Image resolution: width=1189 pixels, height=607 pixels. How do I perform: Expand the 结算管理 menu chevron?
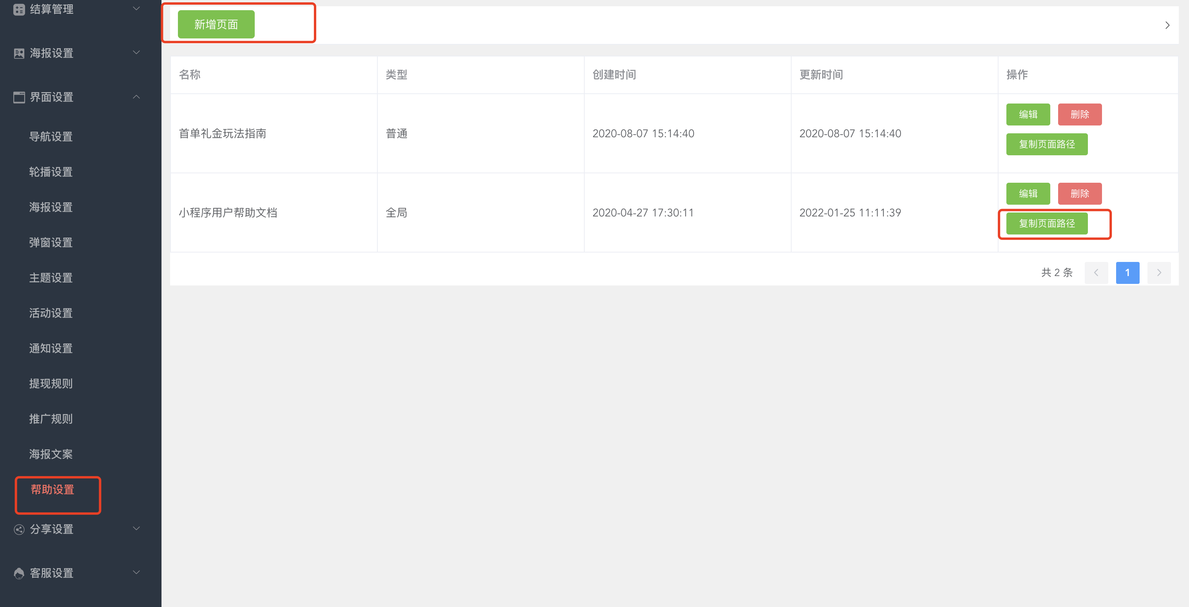click(x=136, y=9)
